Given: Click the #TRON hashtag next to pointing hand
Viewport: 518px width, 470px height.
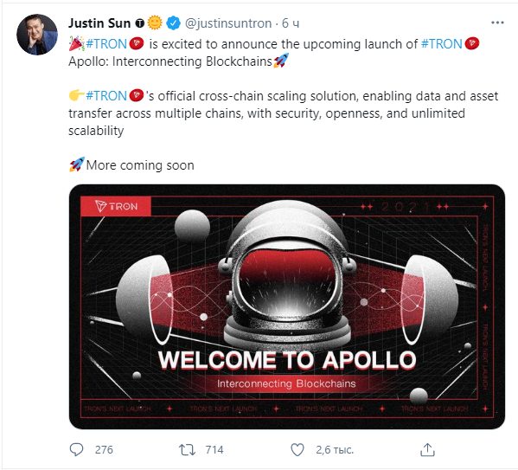Looking at the screenshot, I should coord(106,96).
